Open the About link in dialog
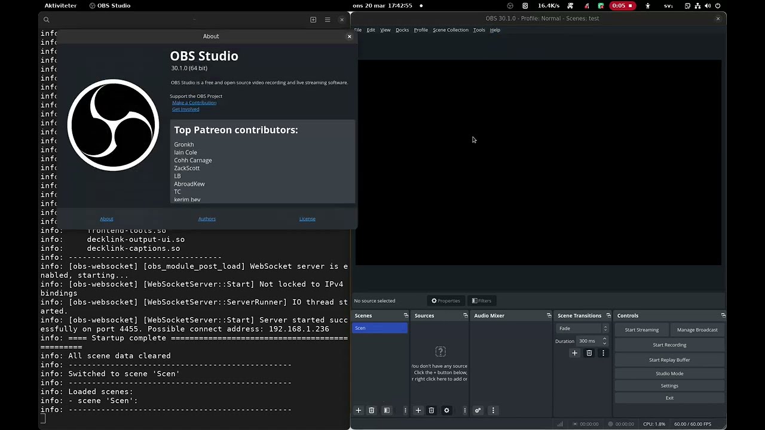The image size is (765, 430). pyautogui.click(x=106, y=219)
